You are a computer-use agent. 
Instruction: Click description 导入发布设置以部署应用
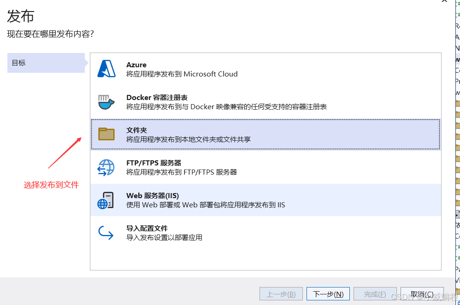[164, 238]
